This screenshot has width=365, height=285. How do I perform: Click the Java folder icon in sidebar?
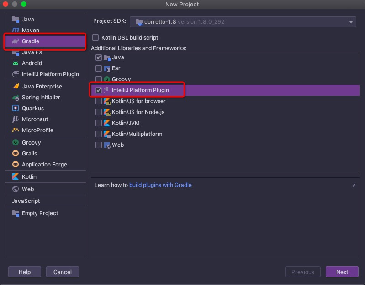(16, 20)
